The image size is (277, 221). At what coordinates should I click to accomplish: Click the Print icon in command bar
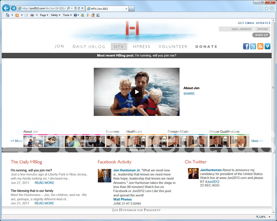pyautogui.click(x=32, y=15)
